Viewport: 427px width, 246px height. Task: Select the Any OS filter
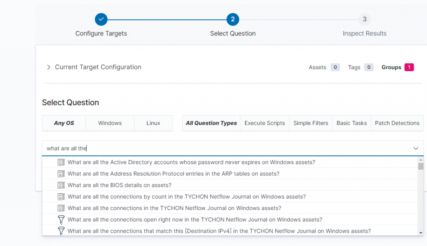64,123
